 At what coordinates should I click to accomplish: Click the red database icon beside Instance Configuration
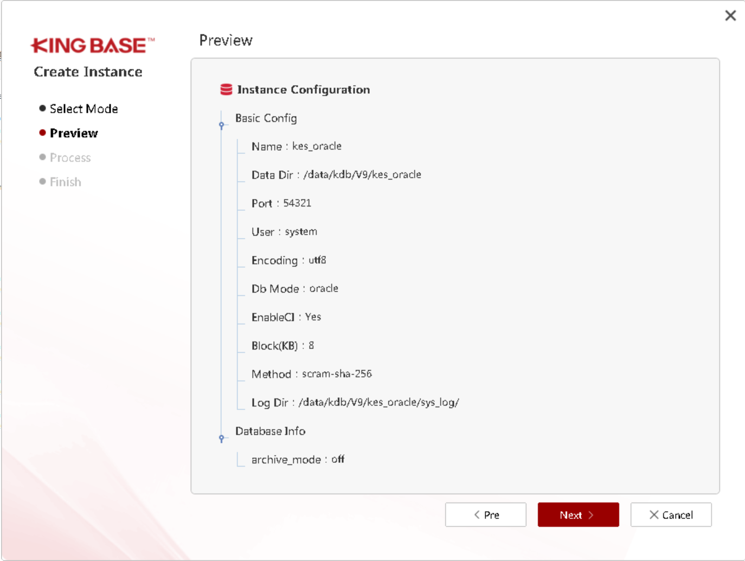pos(226,89)
